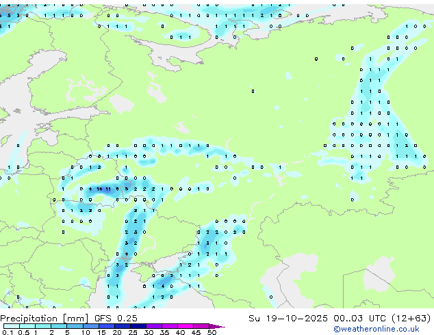
Task: Click the '(12+63)' forecast offset text
Action: click(411, 319)
